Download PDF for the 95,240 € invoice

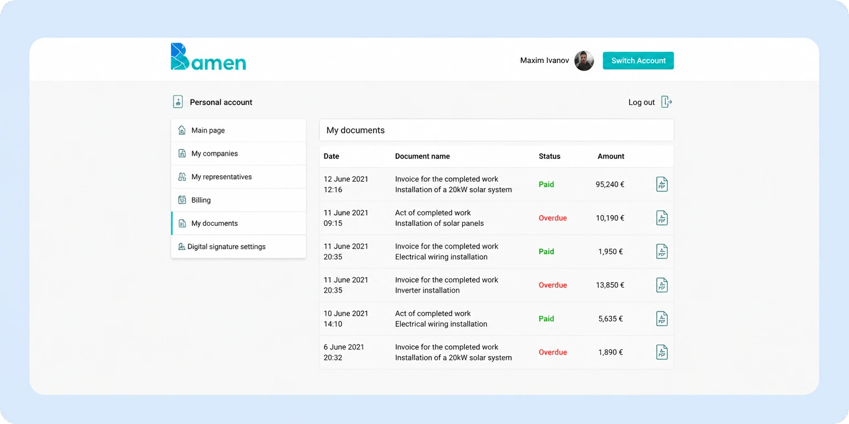(662, 184)
